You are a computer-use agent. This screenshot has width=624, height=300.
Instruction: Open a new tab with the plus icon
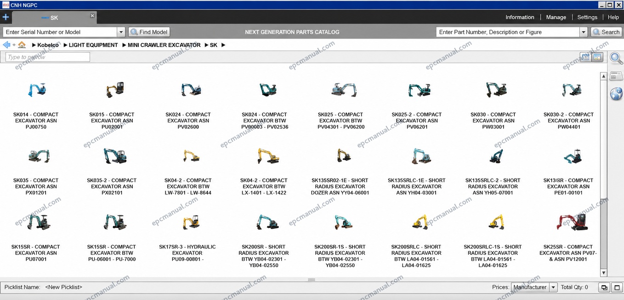(6, 17)
